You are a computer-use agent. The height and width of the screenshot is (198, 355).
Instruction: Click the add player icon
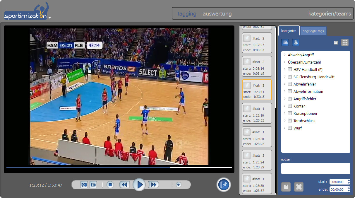296,42
